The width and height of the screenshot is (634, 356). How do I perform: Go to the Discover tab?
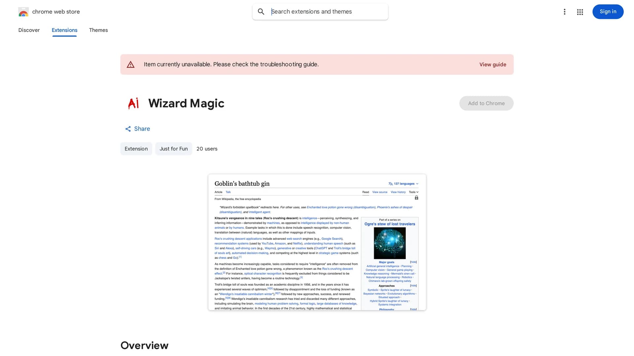(29, 30)
